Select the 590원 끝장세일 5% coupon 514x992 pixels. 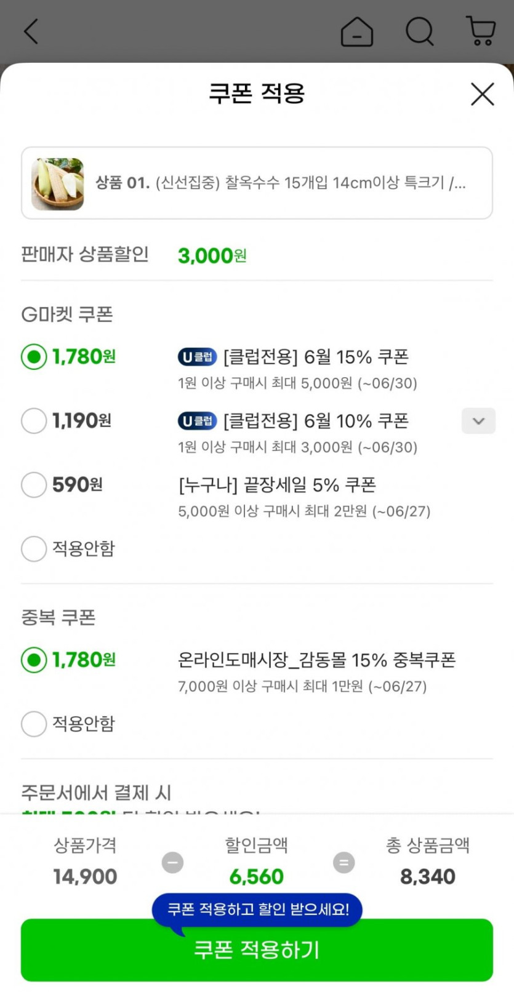(34, 485)
